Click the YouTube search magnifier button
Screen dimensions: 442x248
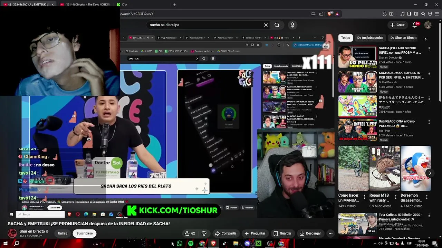point(277,25)
